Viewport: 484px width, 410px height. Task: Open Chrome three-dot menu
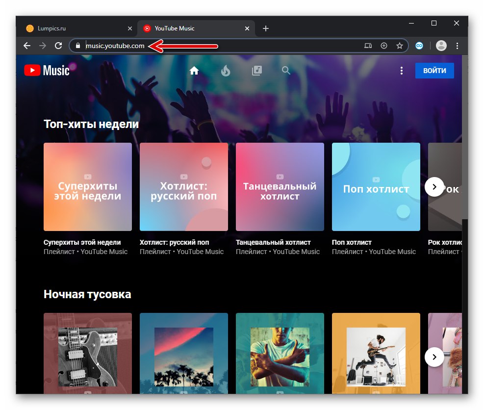coord(457,46)
